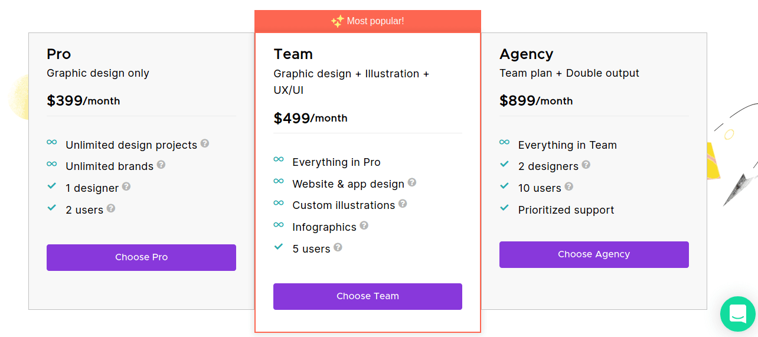Click help icon beside Unlimited design projects

point(205,143)
